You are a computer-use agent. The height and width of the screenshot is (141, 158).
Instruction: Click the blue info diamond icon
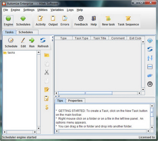coord(150,41)
